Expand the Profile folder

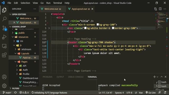tap(17, 74)
